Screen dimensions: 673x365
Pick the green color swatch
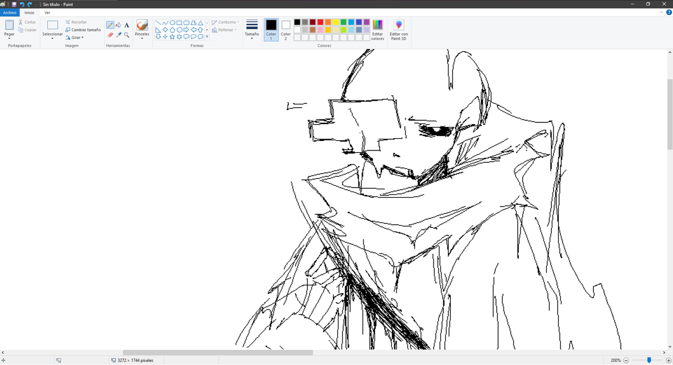pyautogui.click(x=343, y=22)
